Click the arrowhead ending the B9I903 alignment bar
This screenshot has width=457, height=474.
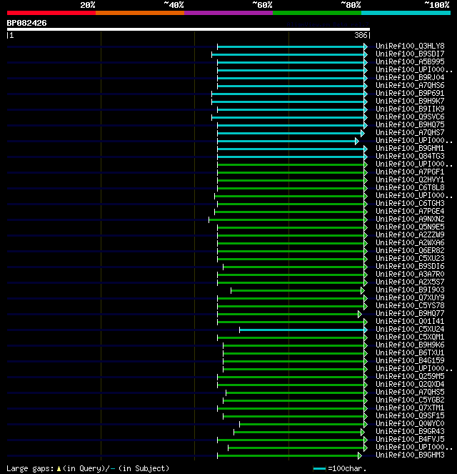point(363,290)
